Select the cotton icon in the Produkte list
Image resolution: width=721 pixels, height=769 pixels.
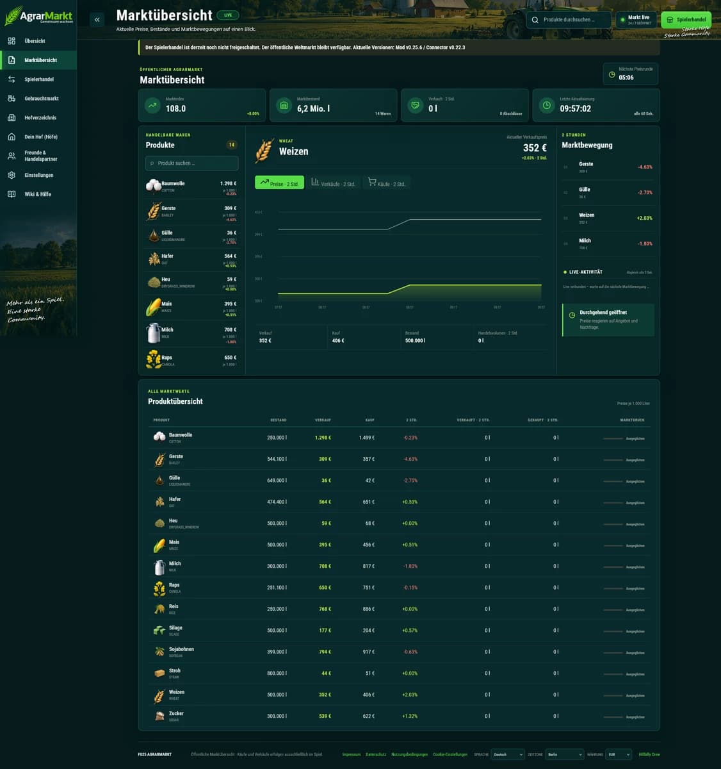tap(154, 186)
